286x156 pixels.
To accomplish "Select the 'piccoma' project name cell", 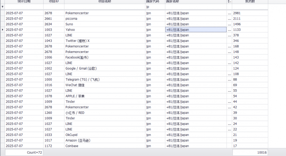I will [105, 19].
